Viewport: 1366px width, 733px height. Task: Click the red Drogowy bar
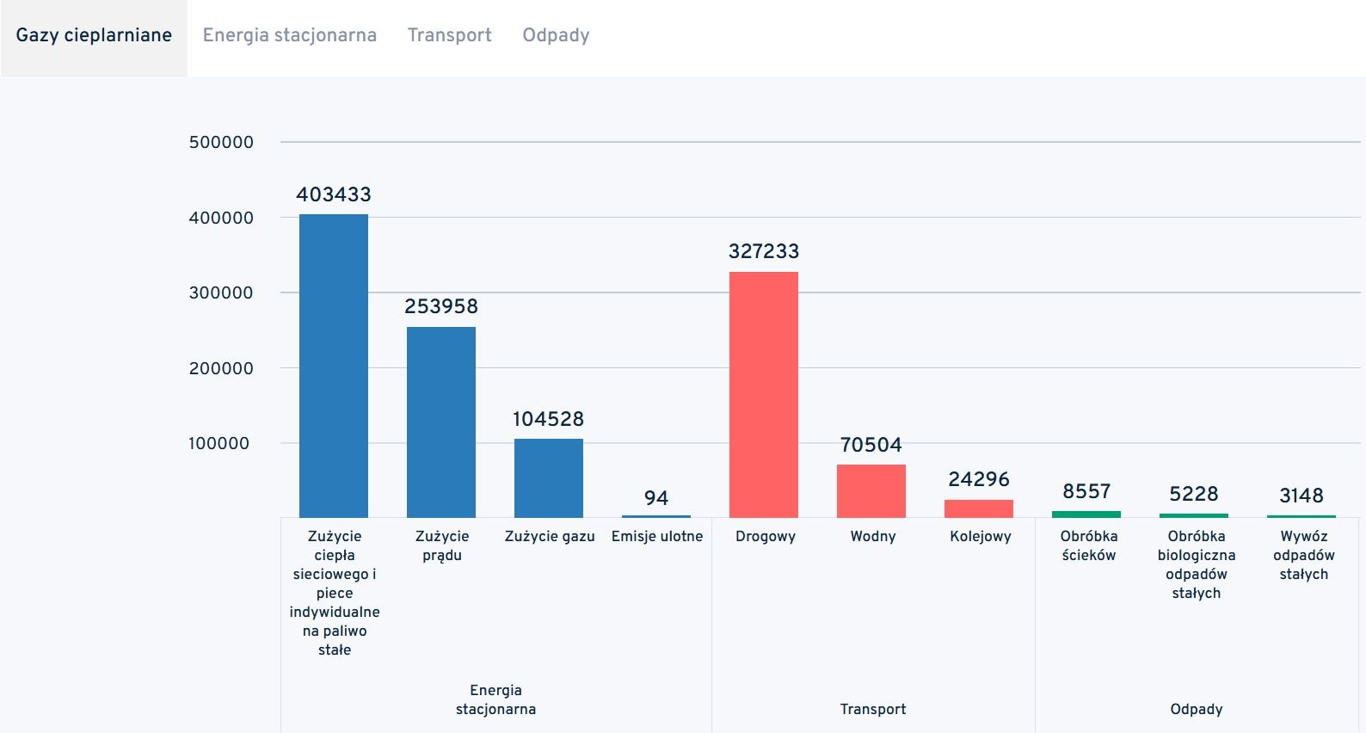tap(764, 394)
